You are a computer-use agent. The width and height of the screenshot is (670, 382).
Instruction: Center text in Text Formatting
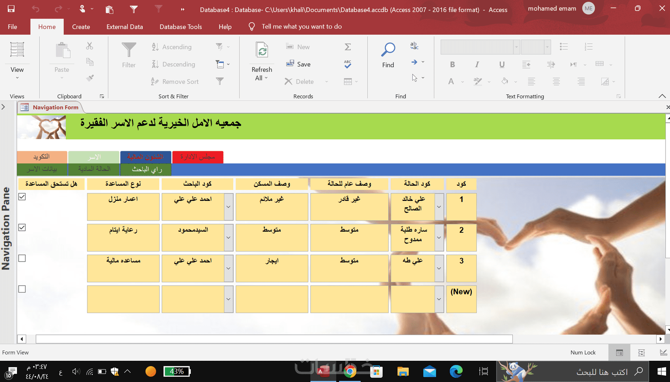556,82
